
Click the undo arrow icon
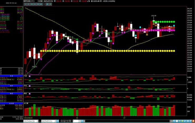(x=185, y=121)
